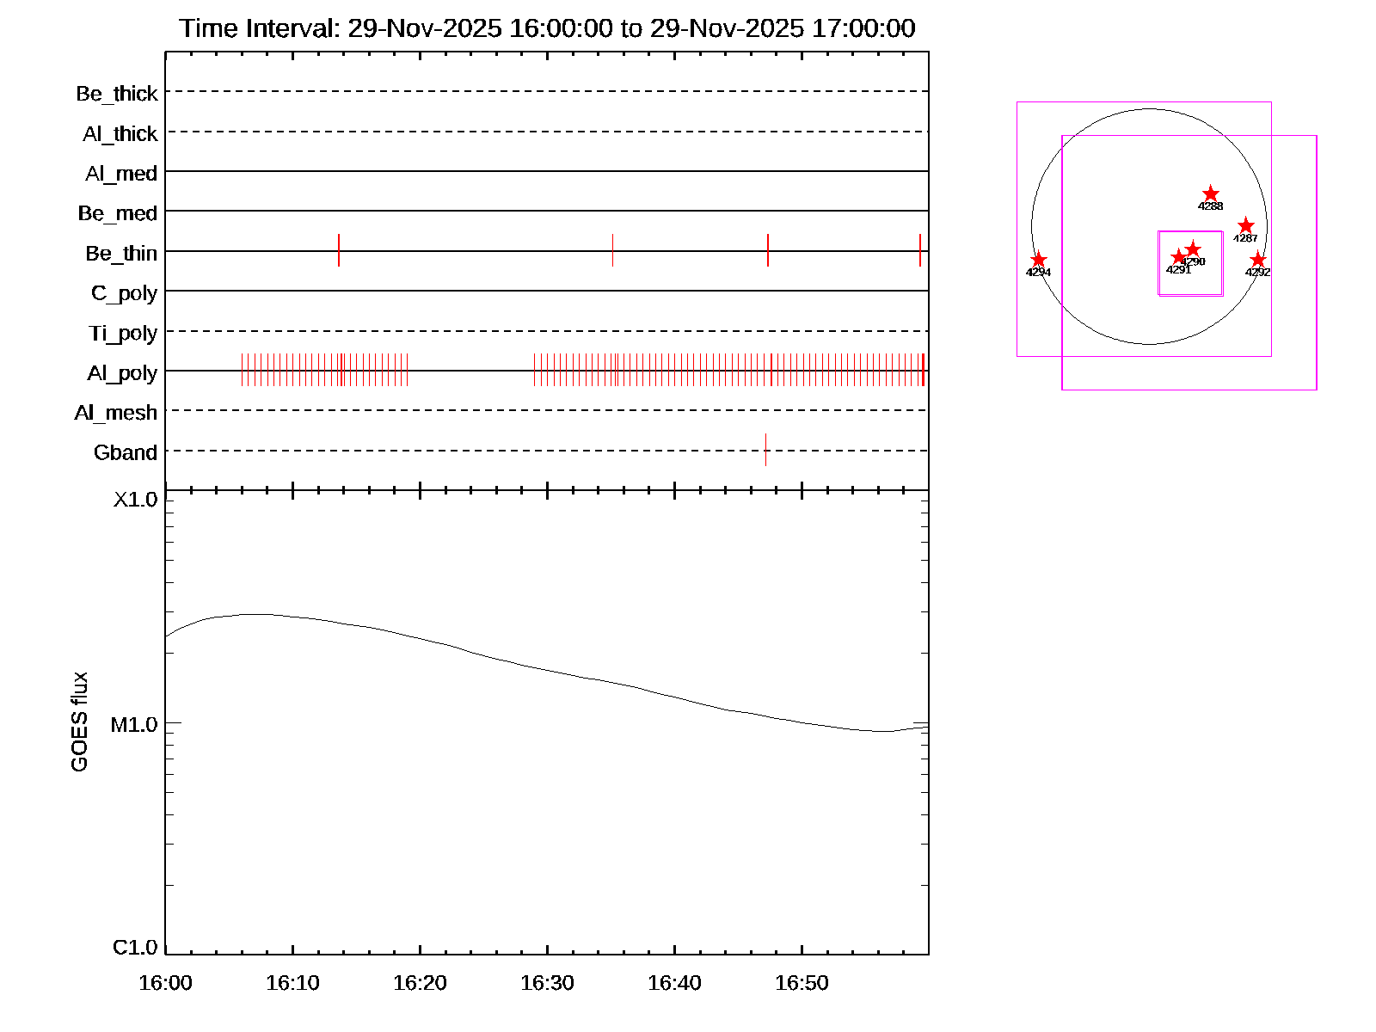Image resolution: width=1376 pixels, height=1032 pixels.
Task: Select the Ti_poly filter label
Action: pos(123,334)
